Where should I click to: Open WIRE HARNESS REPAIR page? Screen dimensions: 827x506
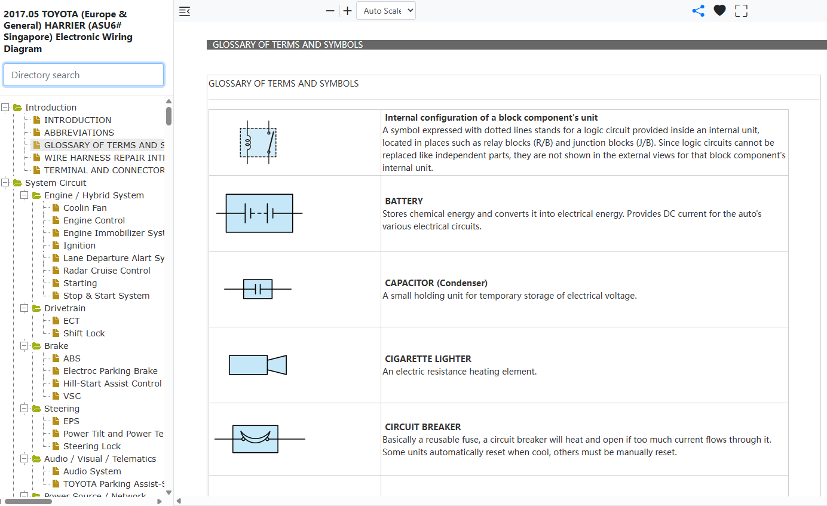[104, 158]
